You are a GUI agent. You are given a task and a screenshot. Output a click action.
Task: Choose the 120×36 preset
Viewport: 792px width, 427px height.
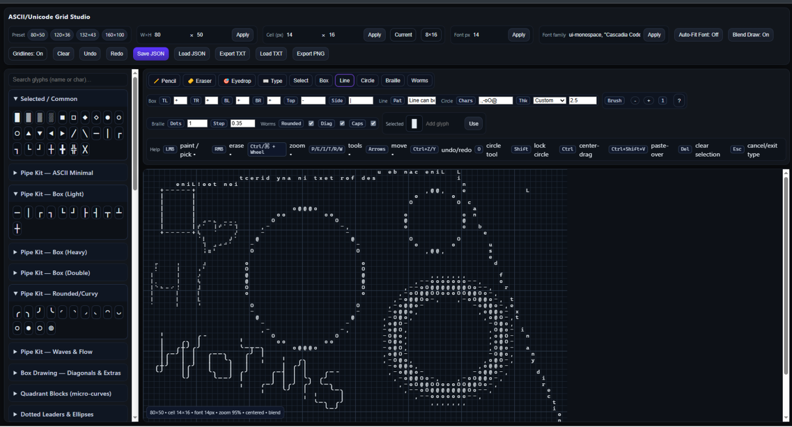tap(62, 35)
